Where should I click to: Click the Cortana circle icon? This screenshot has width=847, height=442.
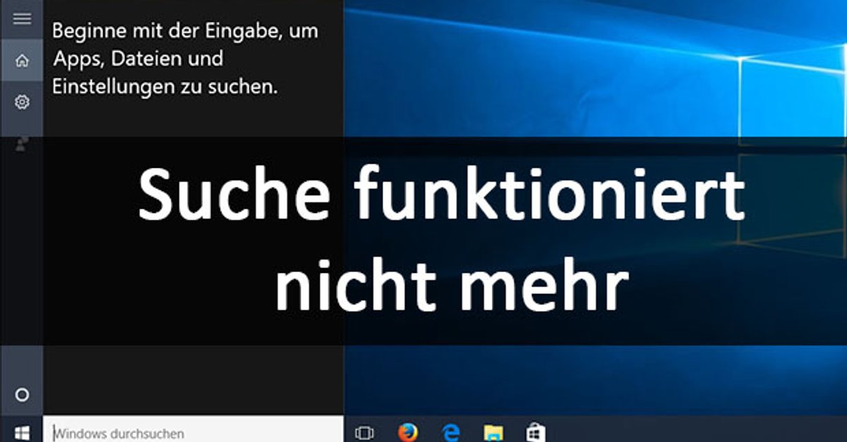tap(22, 395)
